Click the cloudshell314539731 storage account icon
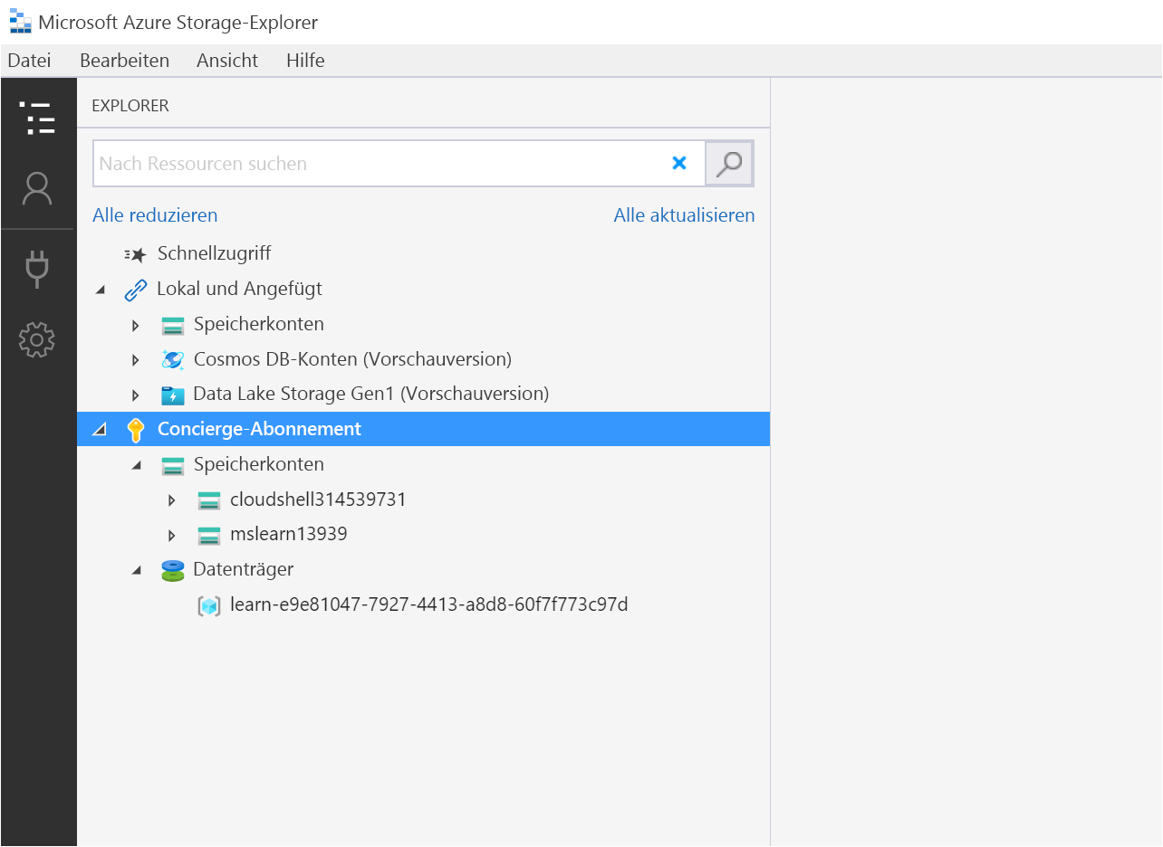Screen dimensions: 1163x847 click(x=209, y=500)
